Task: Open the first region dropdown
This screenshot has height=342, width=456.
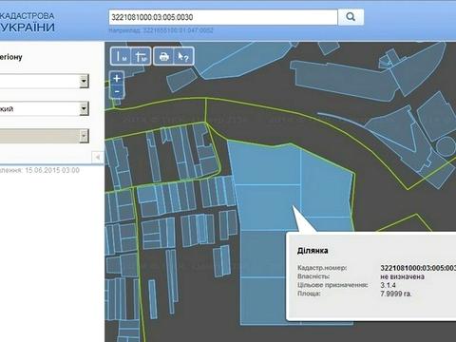Action: tap(45, 82)
